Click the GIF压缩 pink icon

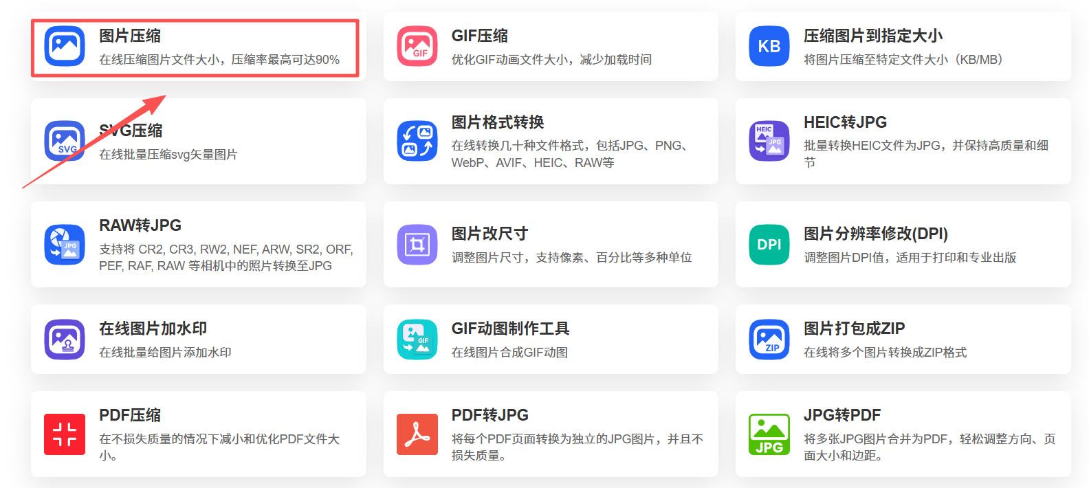pos(417,46)
